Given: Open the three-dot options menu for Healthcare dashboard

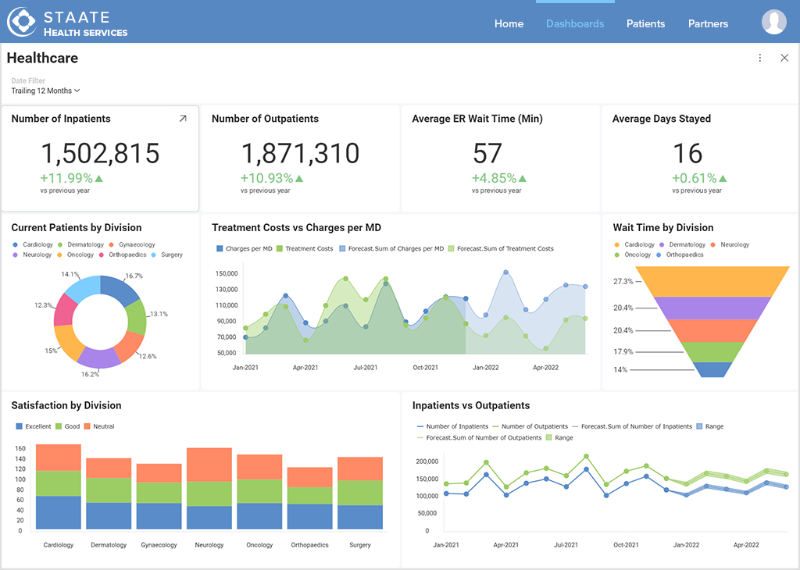Looking at the screenshot, I should point(759,58).
